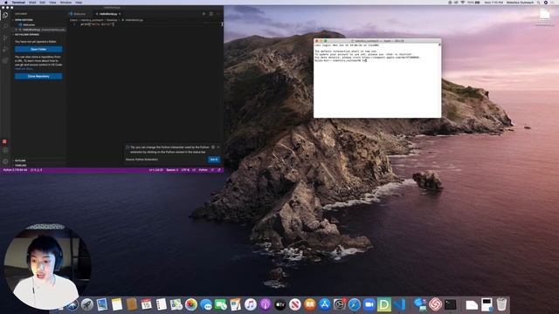Click robotics_outreach in the editor breadcrumb

pyautogui.click(x=92, y=20)
